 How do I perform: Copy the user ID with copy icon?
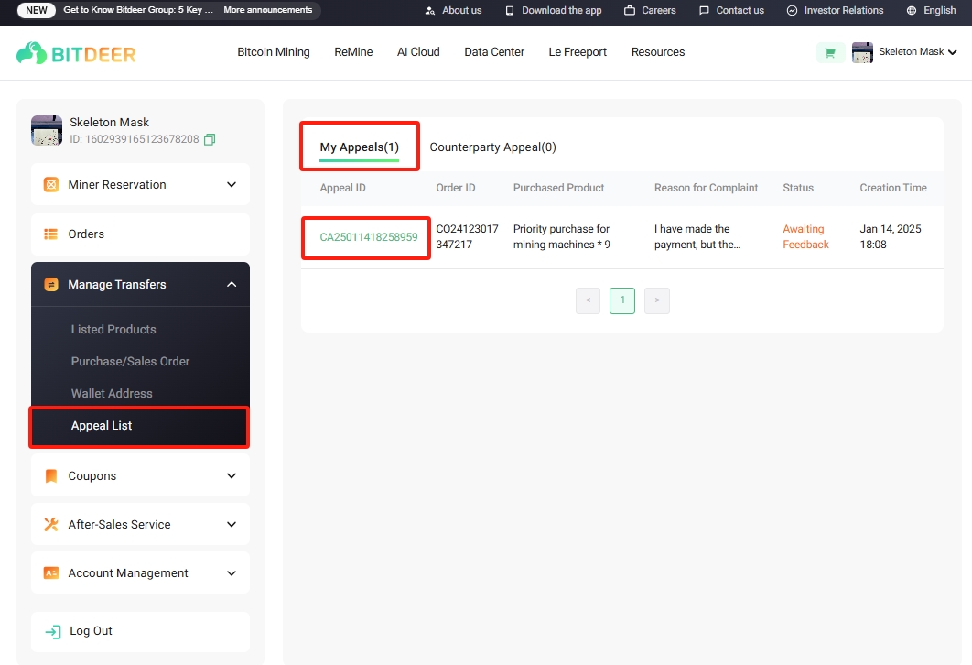tap(210, 139)
